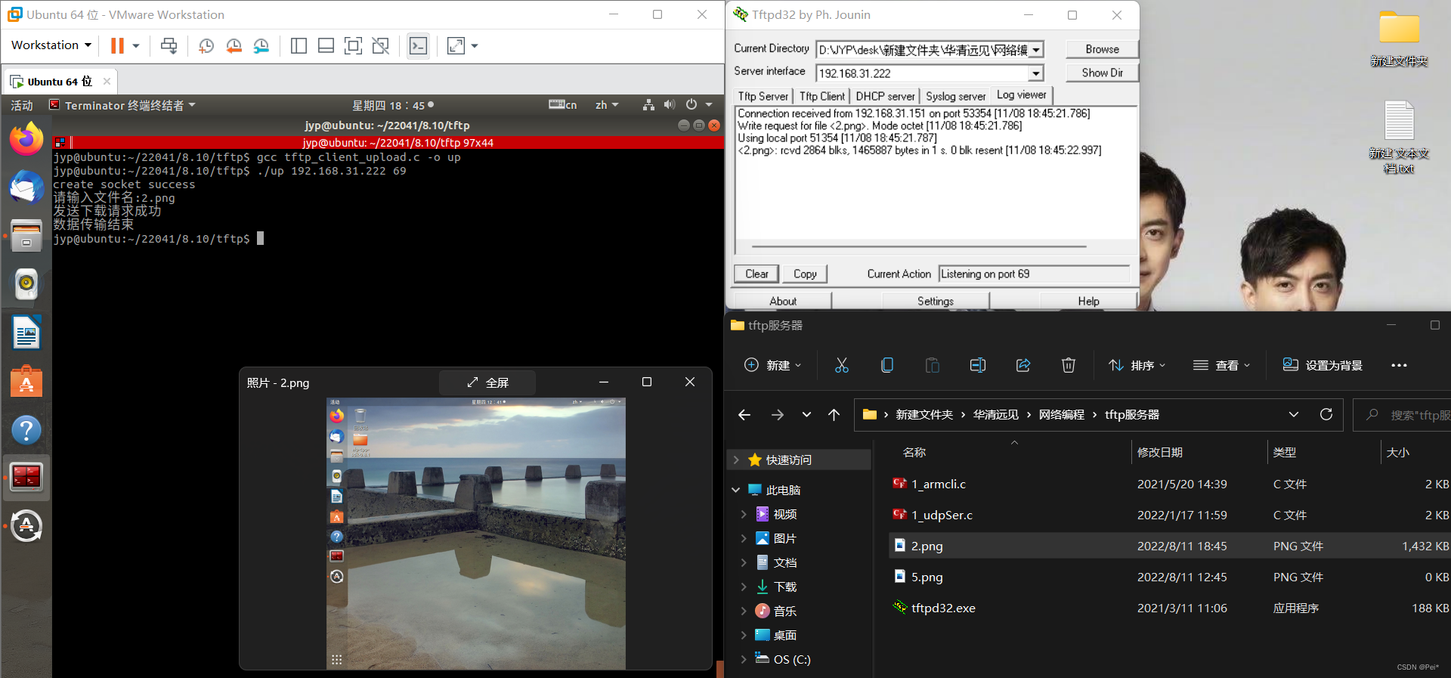The height and width of the screenshot is (678, 1451).
Task: Open the Workstation menu dropdown
Action: click(51, 45)
